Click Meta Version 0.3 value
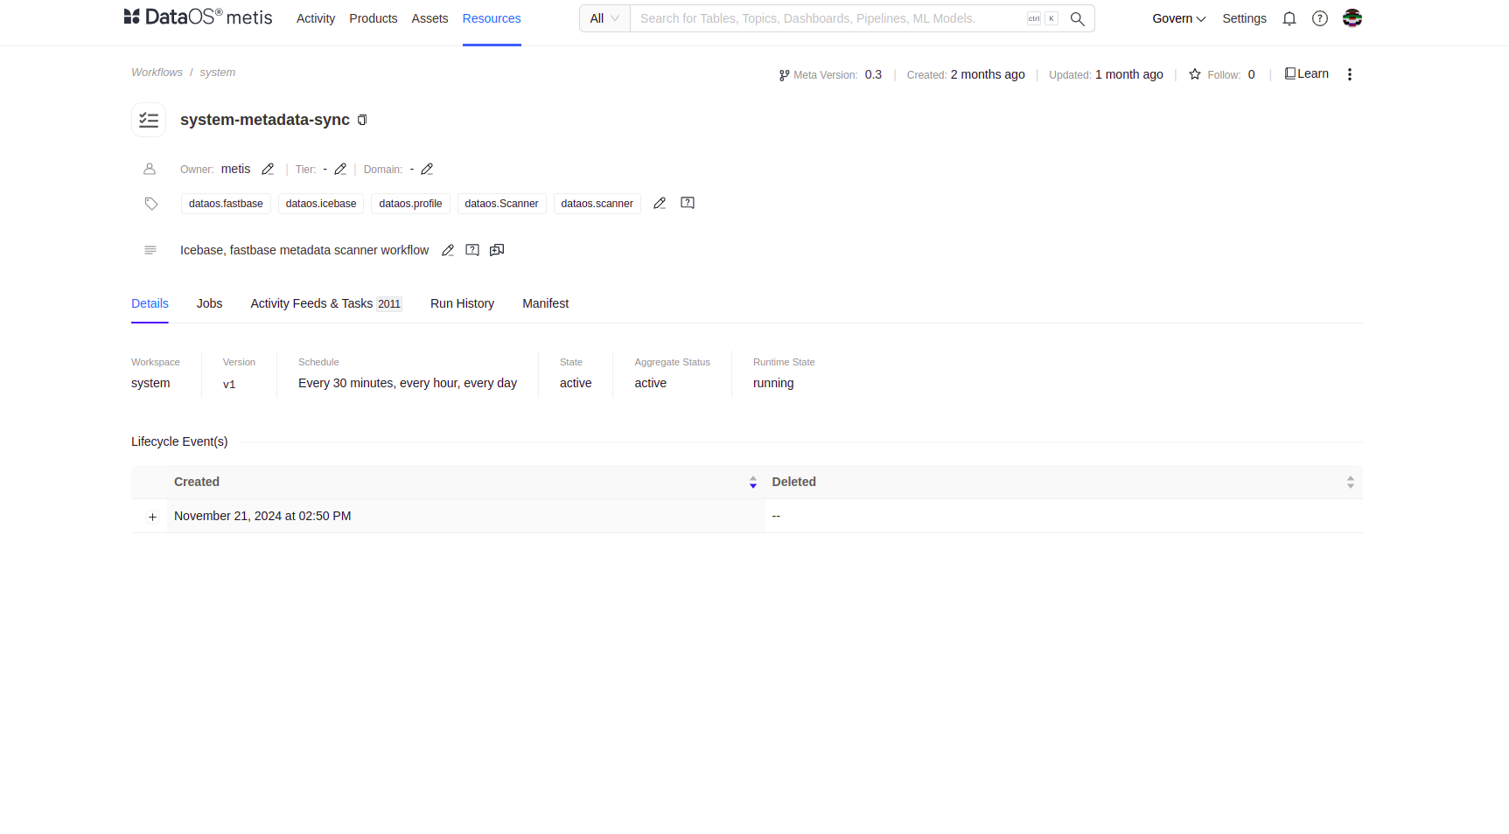1509x834 pixels. tap(873, 74)
